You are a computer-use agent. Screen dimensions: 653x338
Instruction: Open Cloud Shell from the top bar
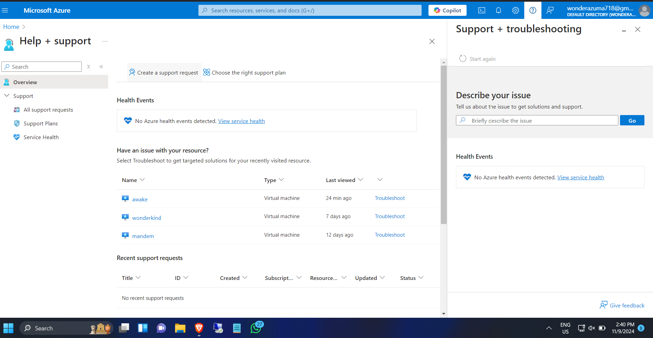point(482,10)
